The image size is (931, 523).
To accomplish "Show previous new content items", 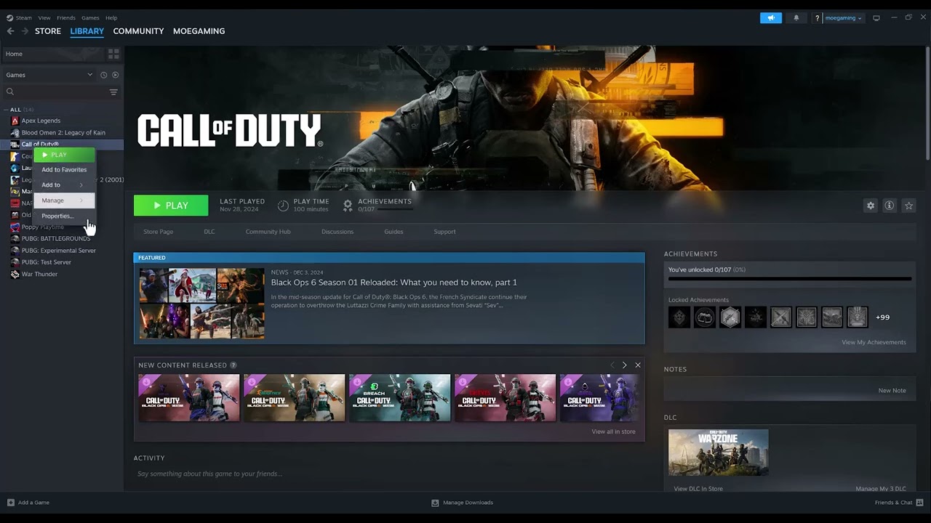I will click(x=612, y=365).
